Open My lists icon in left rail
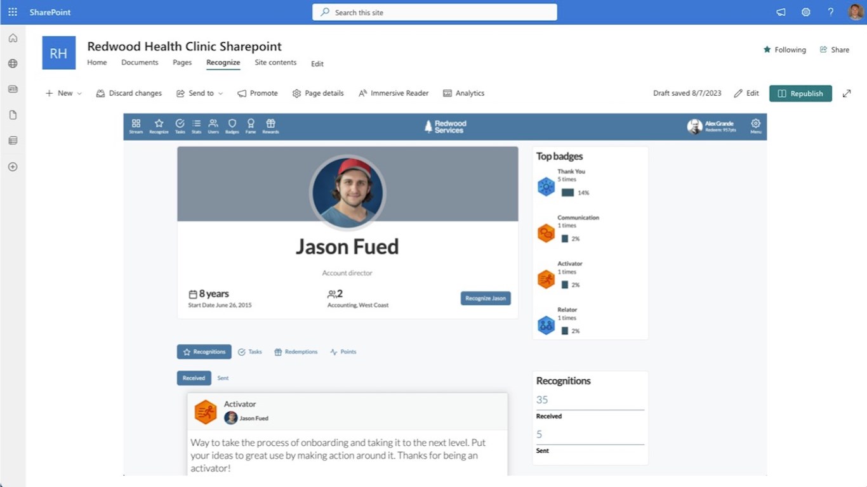The image size is (867, 487). click(x=13, y=141)
